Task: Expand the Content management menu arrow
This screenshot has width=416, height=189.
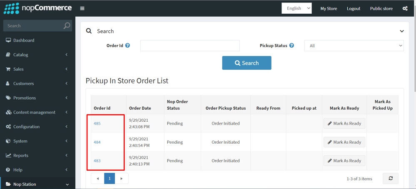Action: point(67,112)
